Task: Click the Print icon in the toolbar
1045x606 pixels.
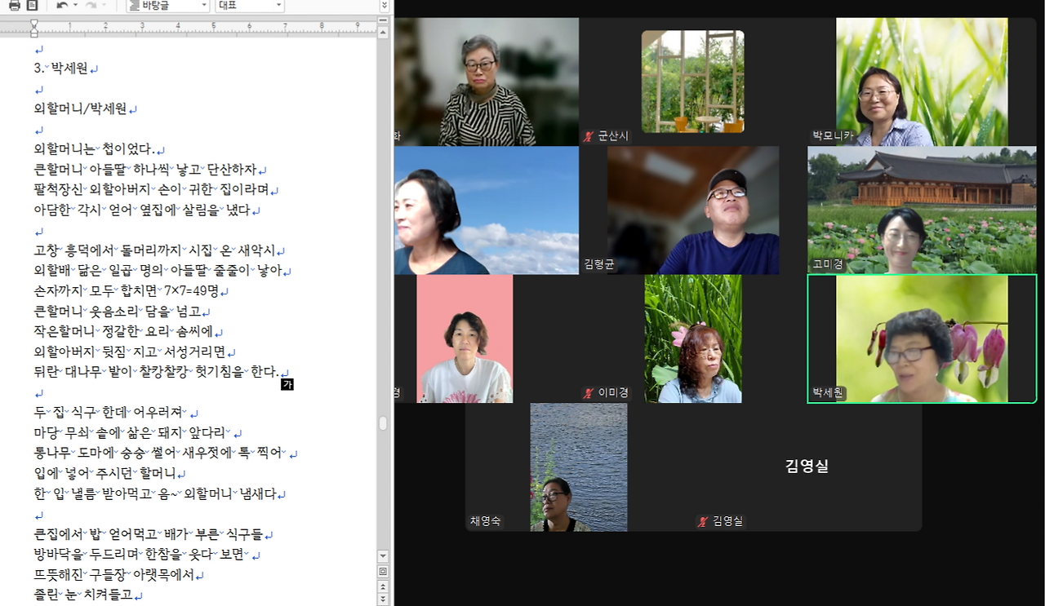Action: click(x=14, y=6)
